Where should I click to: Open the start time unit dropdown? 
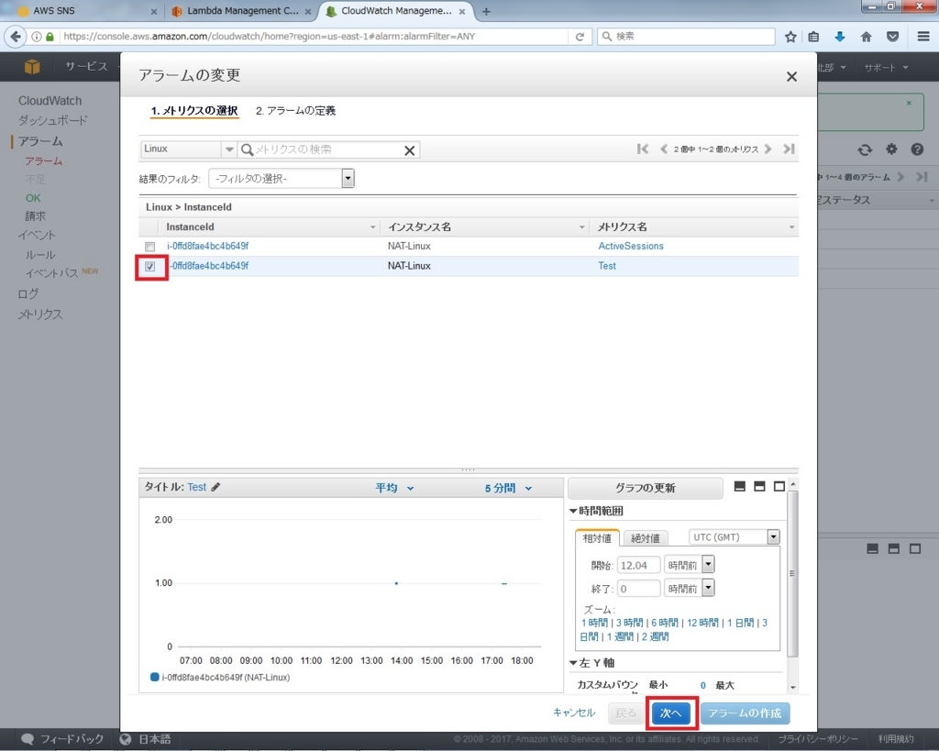tap(708, 564)
